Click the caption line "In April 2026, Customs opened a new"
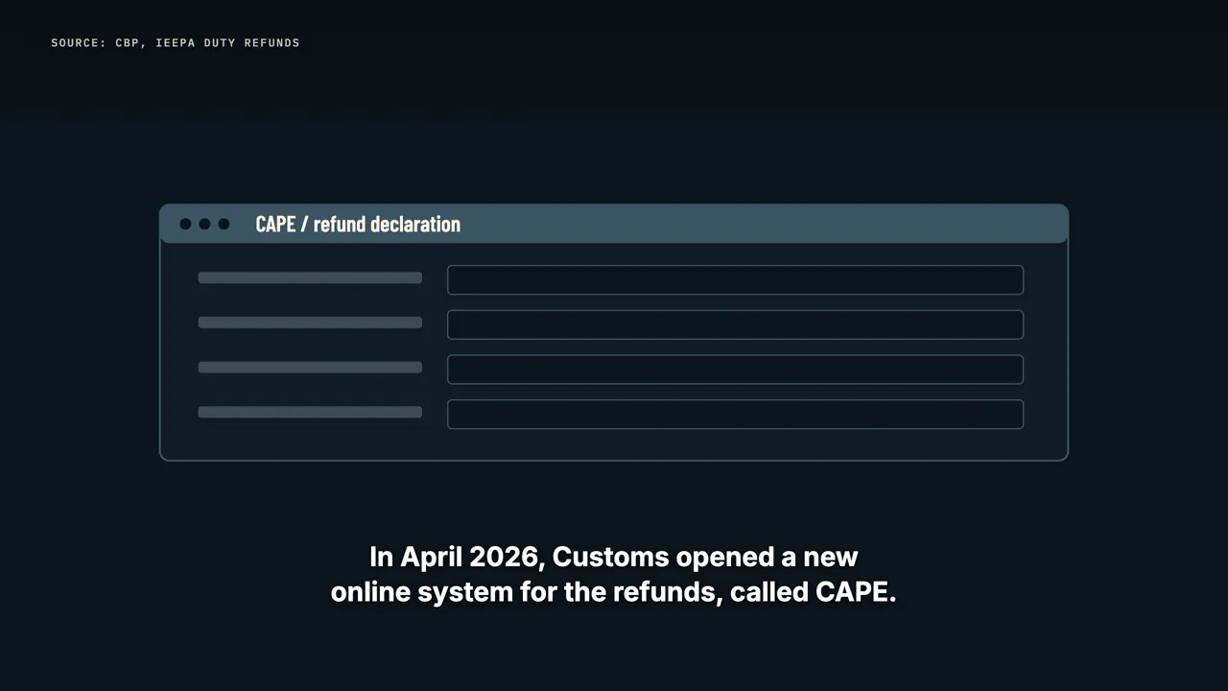 [614, 557]
